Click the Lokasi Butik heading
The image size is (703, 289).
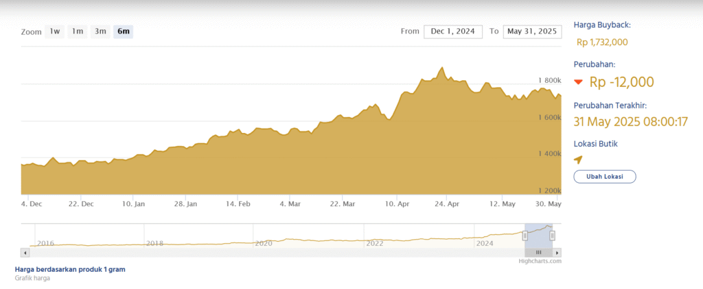click(595, 144)
